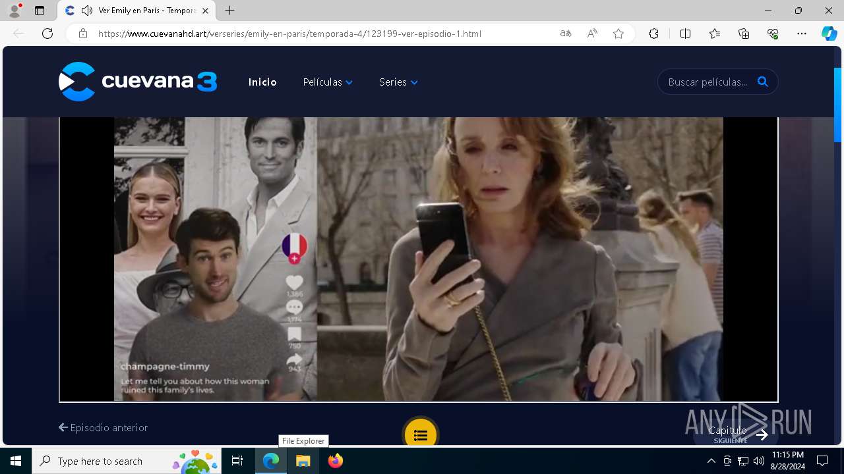The image size is (844, 474).
Task: View site information lock icon
Action: tap(83, 34)
